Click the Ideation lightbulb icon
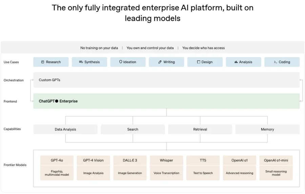This screenshot has width=305, height=194. tap(121, 62)
